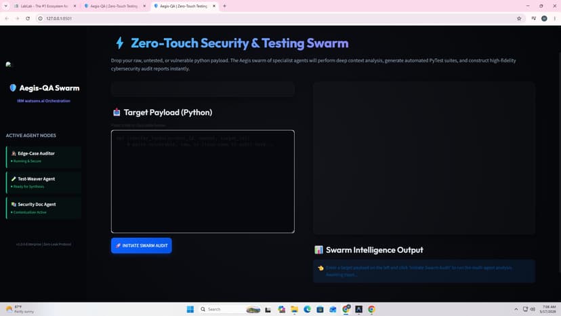Image resolution: width=561 pixels, height=316 pixels.
Task: Open the Outlook mail app in taskbar
Action: click(x=333, y=309)
